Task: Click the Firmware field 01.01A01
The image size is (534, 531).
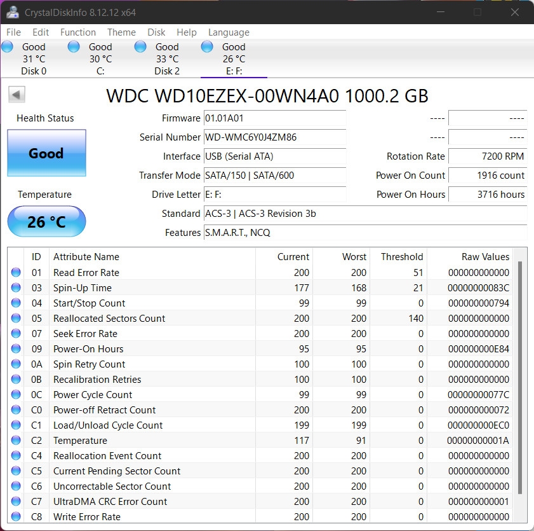Action: (275, 118)
